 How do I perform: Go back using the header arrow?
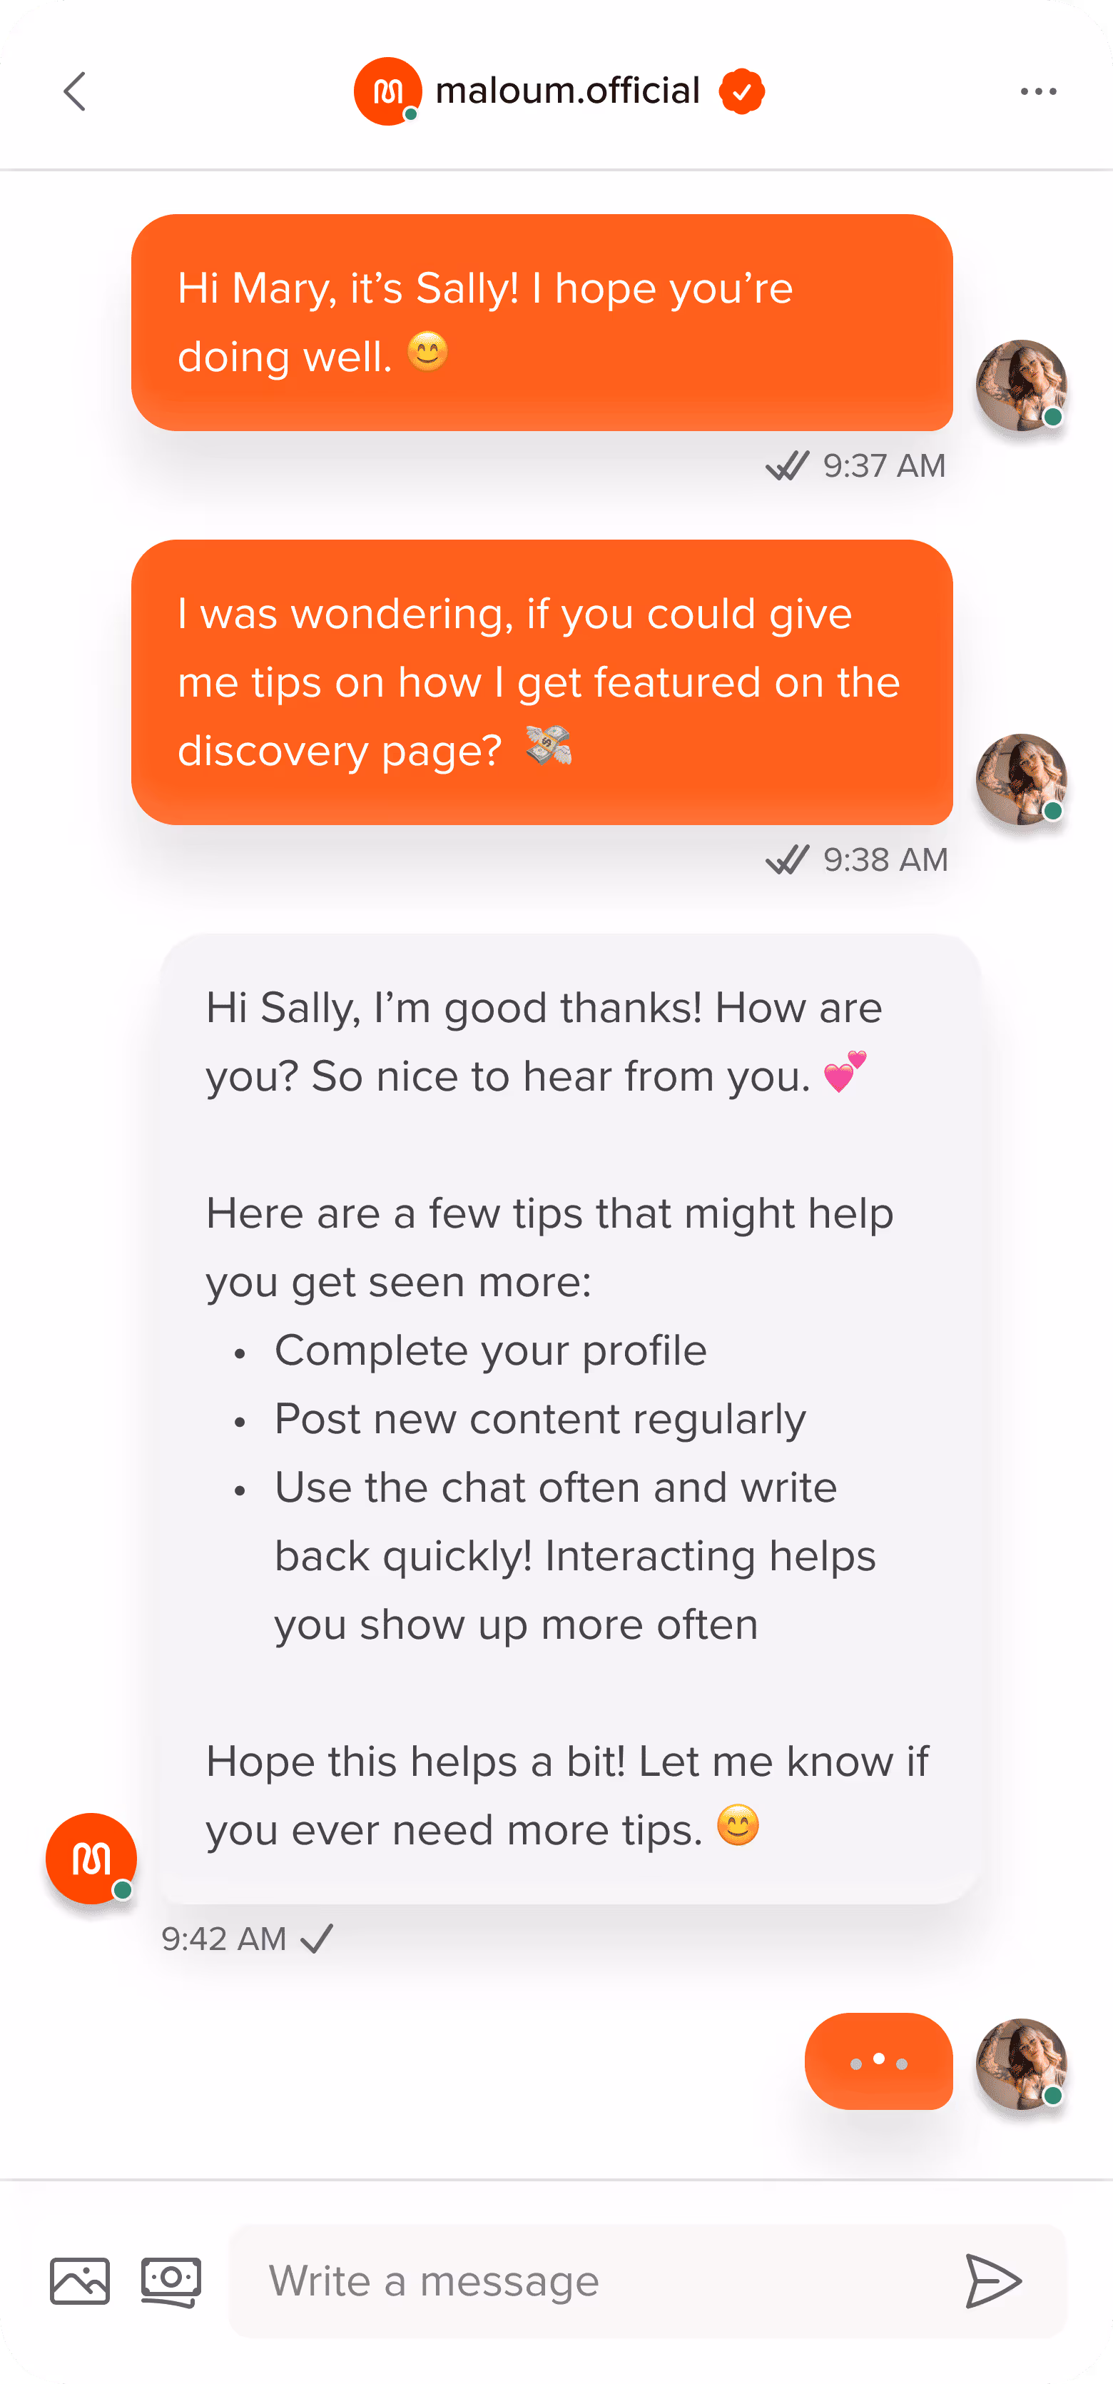75,91
